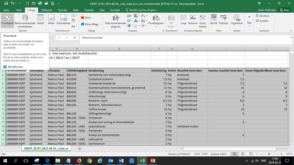Image resolution: width=294 pixels, height=165 pixels.
Task: Switch to Page Layout view in status bar
Action: coord(243,154)
